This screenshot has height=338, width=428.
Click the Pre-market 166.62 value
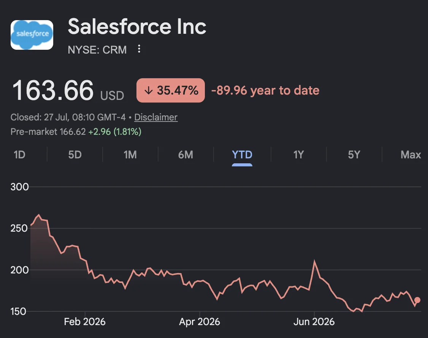click(x=48, y=132)
